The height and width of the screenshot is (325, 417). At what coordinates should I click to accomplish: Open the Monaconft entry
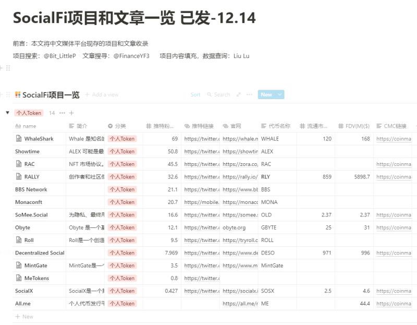click(x=29, y=202)
